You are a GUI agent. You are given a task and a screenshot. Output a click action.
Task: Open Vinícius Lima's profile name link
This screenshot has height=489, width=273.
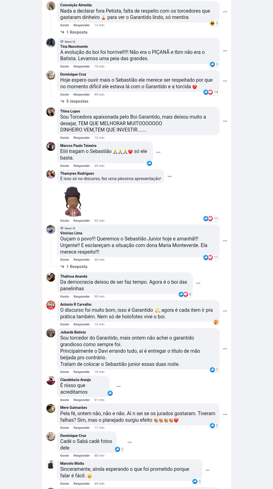click(71, 233)
